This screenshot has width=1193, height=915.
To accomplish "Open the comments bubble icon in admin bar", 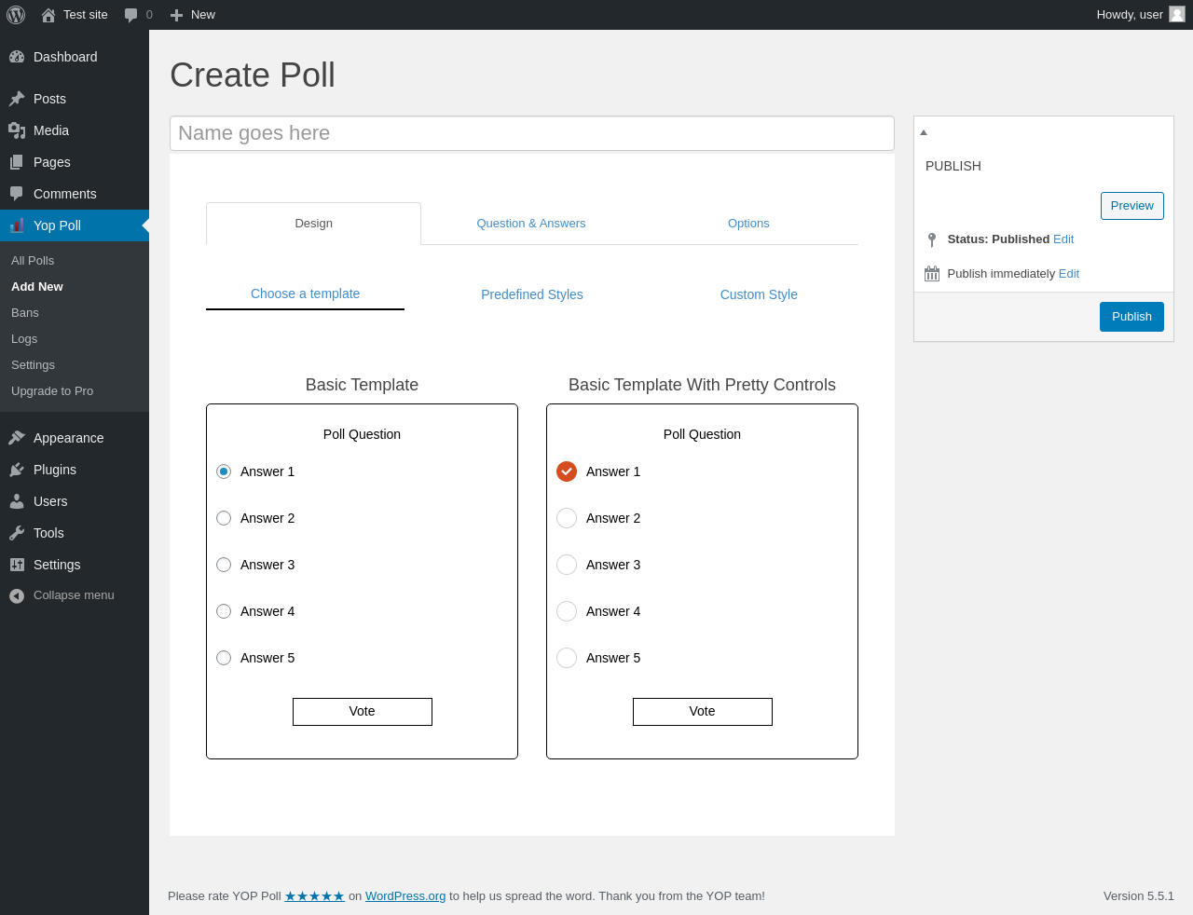I will pos(131,15).
